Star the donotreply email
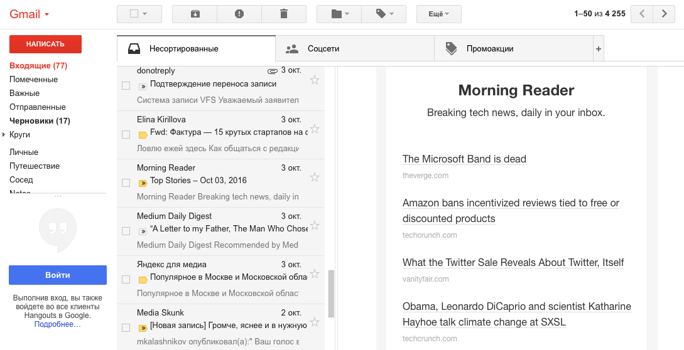Screen dimensions: 684x350 (x=315, y=80)
